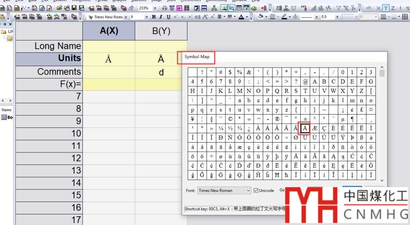The image size is (410, 225).
Task: Select the Æ character in Symbol Map
Action: [315, 128]
